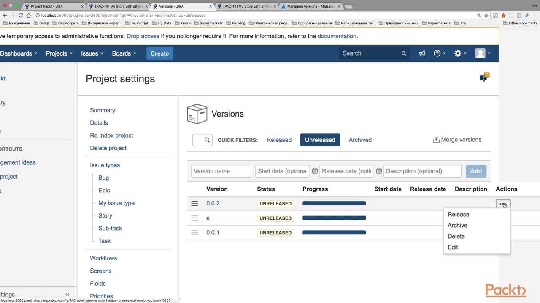This screenshot has width=540, height=303.
Task: Select Release from the actions menu
Action: pos(458,214)
